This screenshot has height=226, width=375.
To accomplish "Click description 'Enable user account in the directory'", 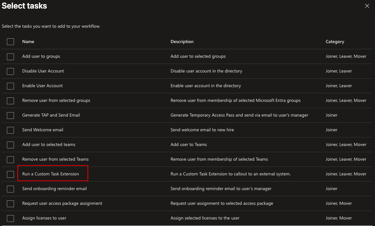I will pos(206,85).
